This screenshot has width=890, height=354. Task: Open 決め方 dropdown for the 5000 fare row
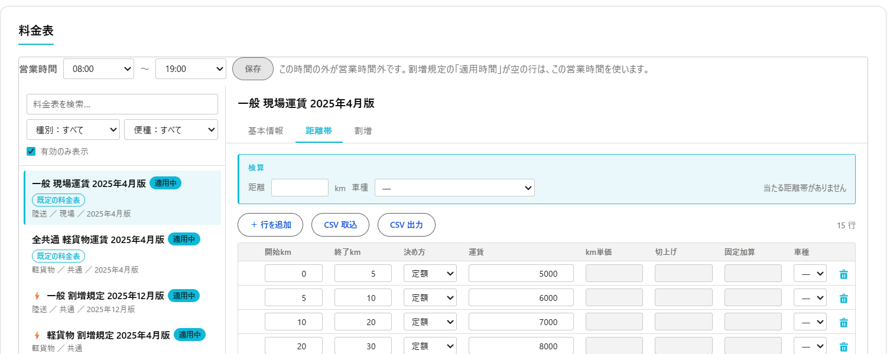click(430, 273)
